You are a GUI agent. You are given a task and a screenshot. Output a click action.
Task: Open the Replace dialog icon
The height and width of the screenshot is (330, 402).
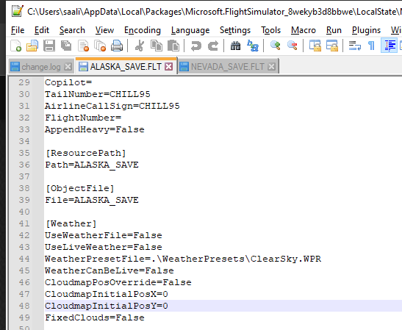(253, 46)
